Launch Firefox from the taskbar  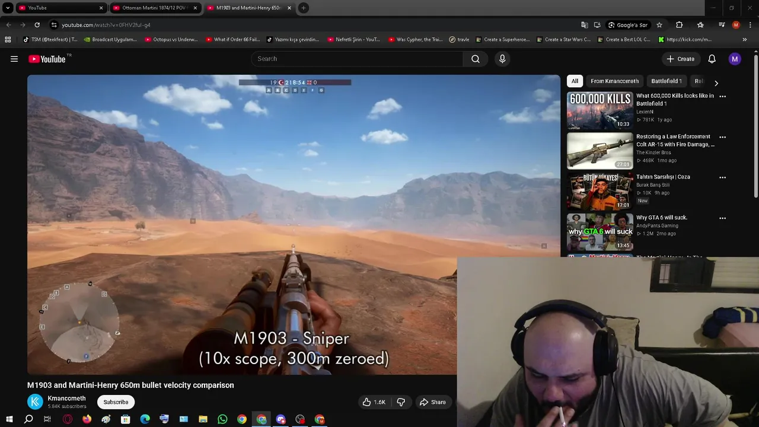(87, 419)
